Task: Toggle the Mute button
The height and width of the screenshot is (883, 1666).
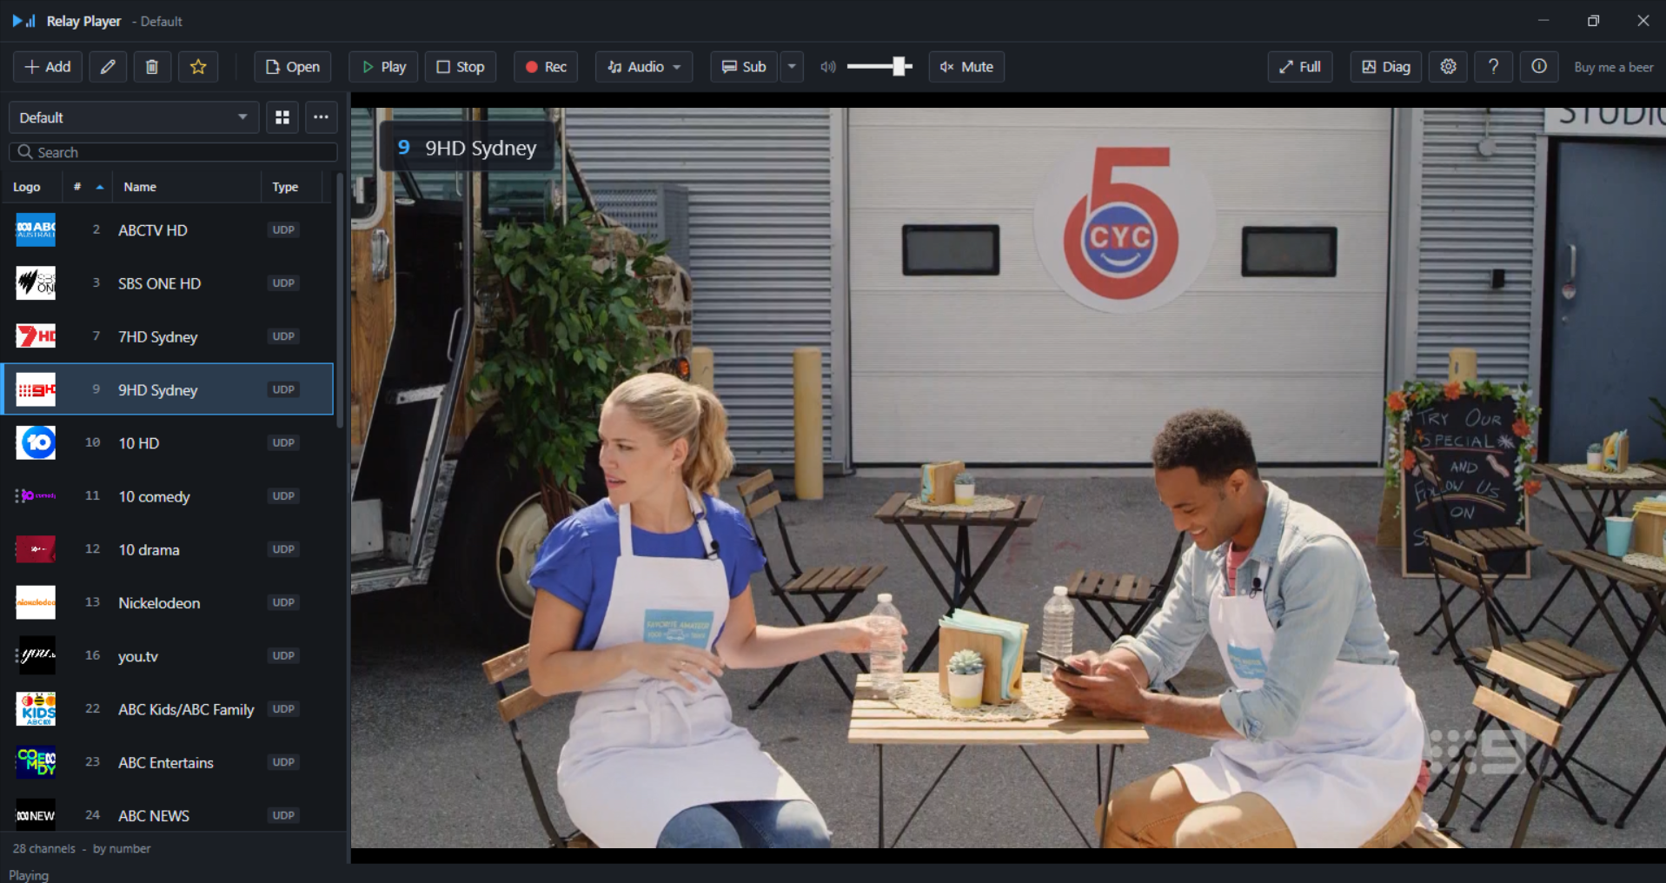Action: tap(966, 67)
